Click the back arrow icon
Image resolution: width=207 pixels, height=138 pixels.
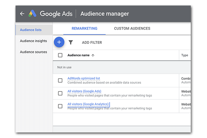pos(22,13)
